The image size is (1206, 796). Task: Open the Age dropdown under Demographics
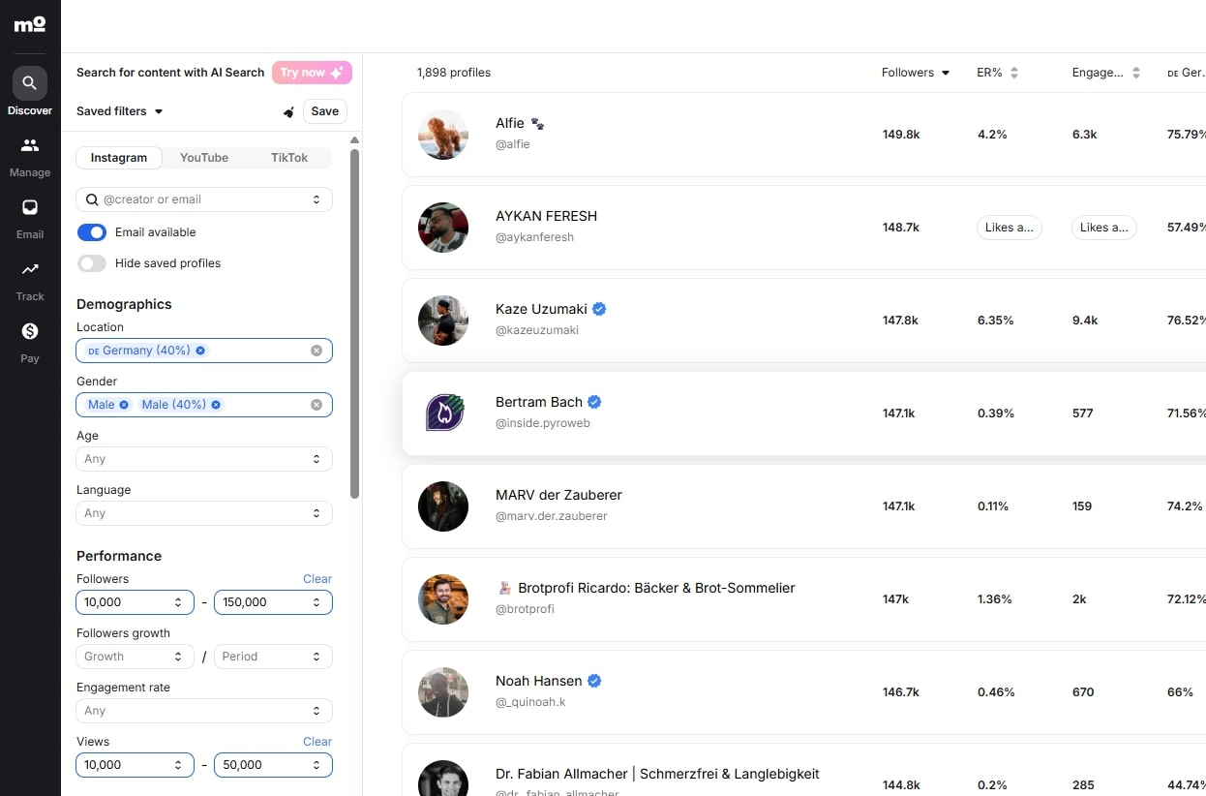(x=203, y=459)
